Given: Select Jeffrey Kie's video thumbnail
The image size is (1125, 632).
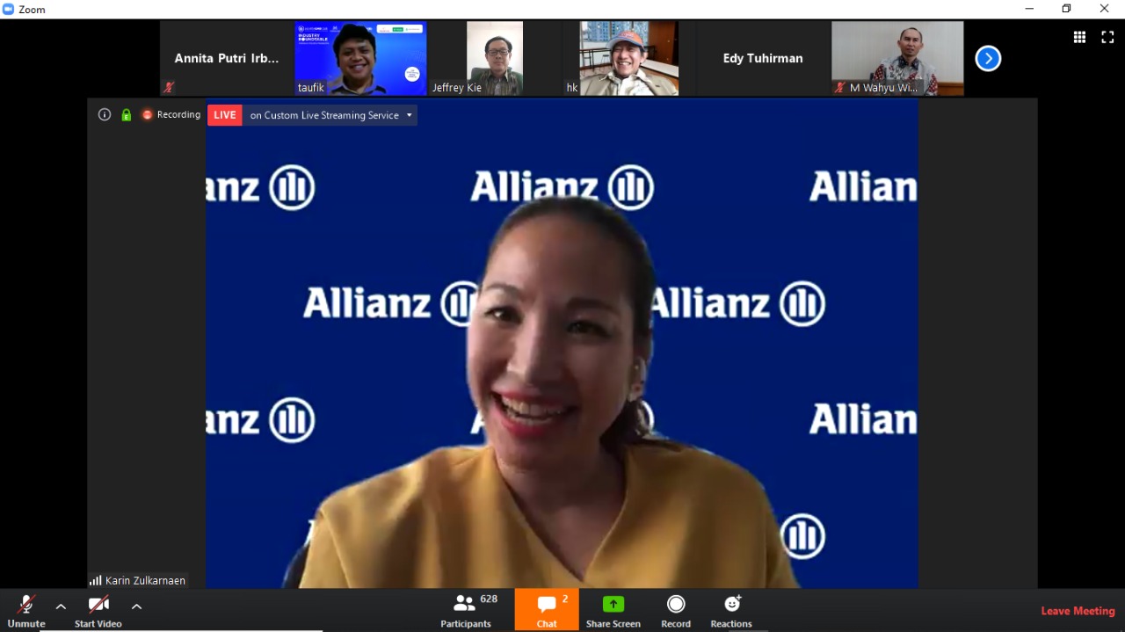Looking at the screenshot, I should click(x=495, y=59).
